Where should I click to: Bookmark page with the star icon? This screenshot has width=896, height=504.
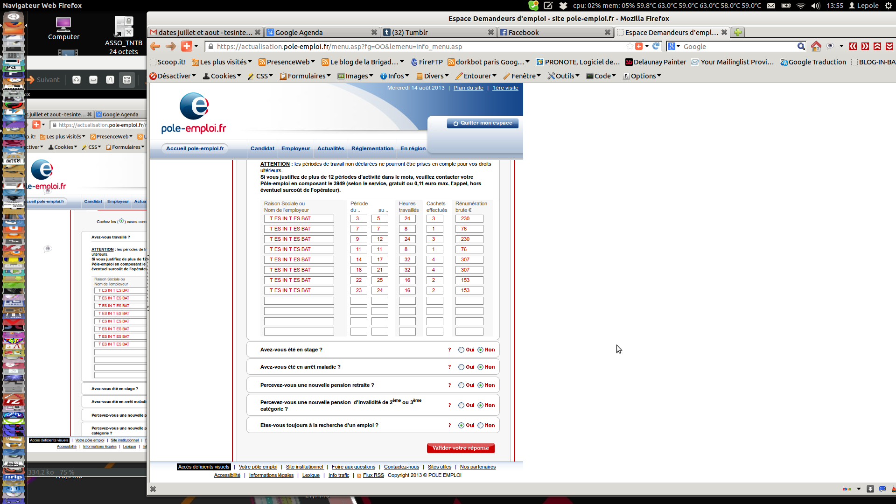click(x=630, y=46)
